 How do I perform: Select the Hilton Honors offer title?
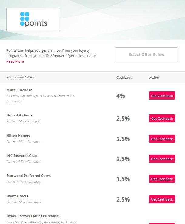(18, 136)
